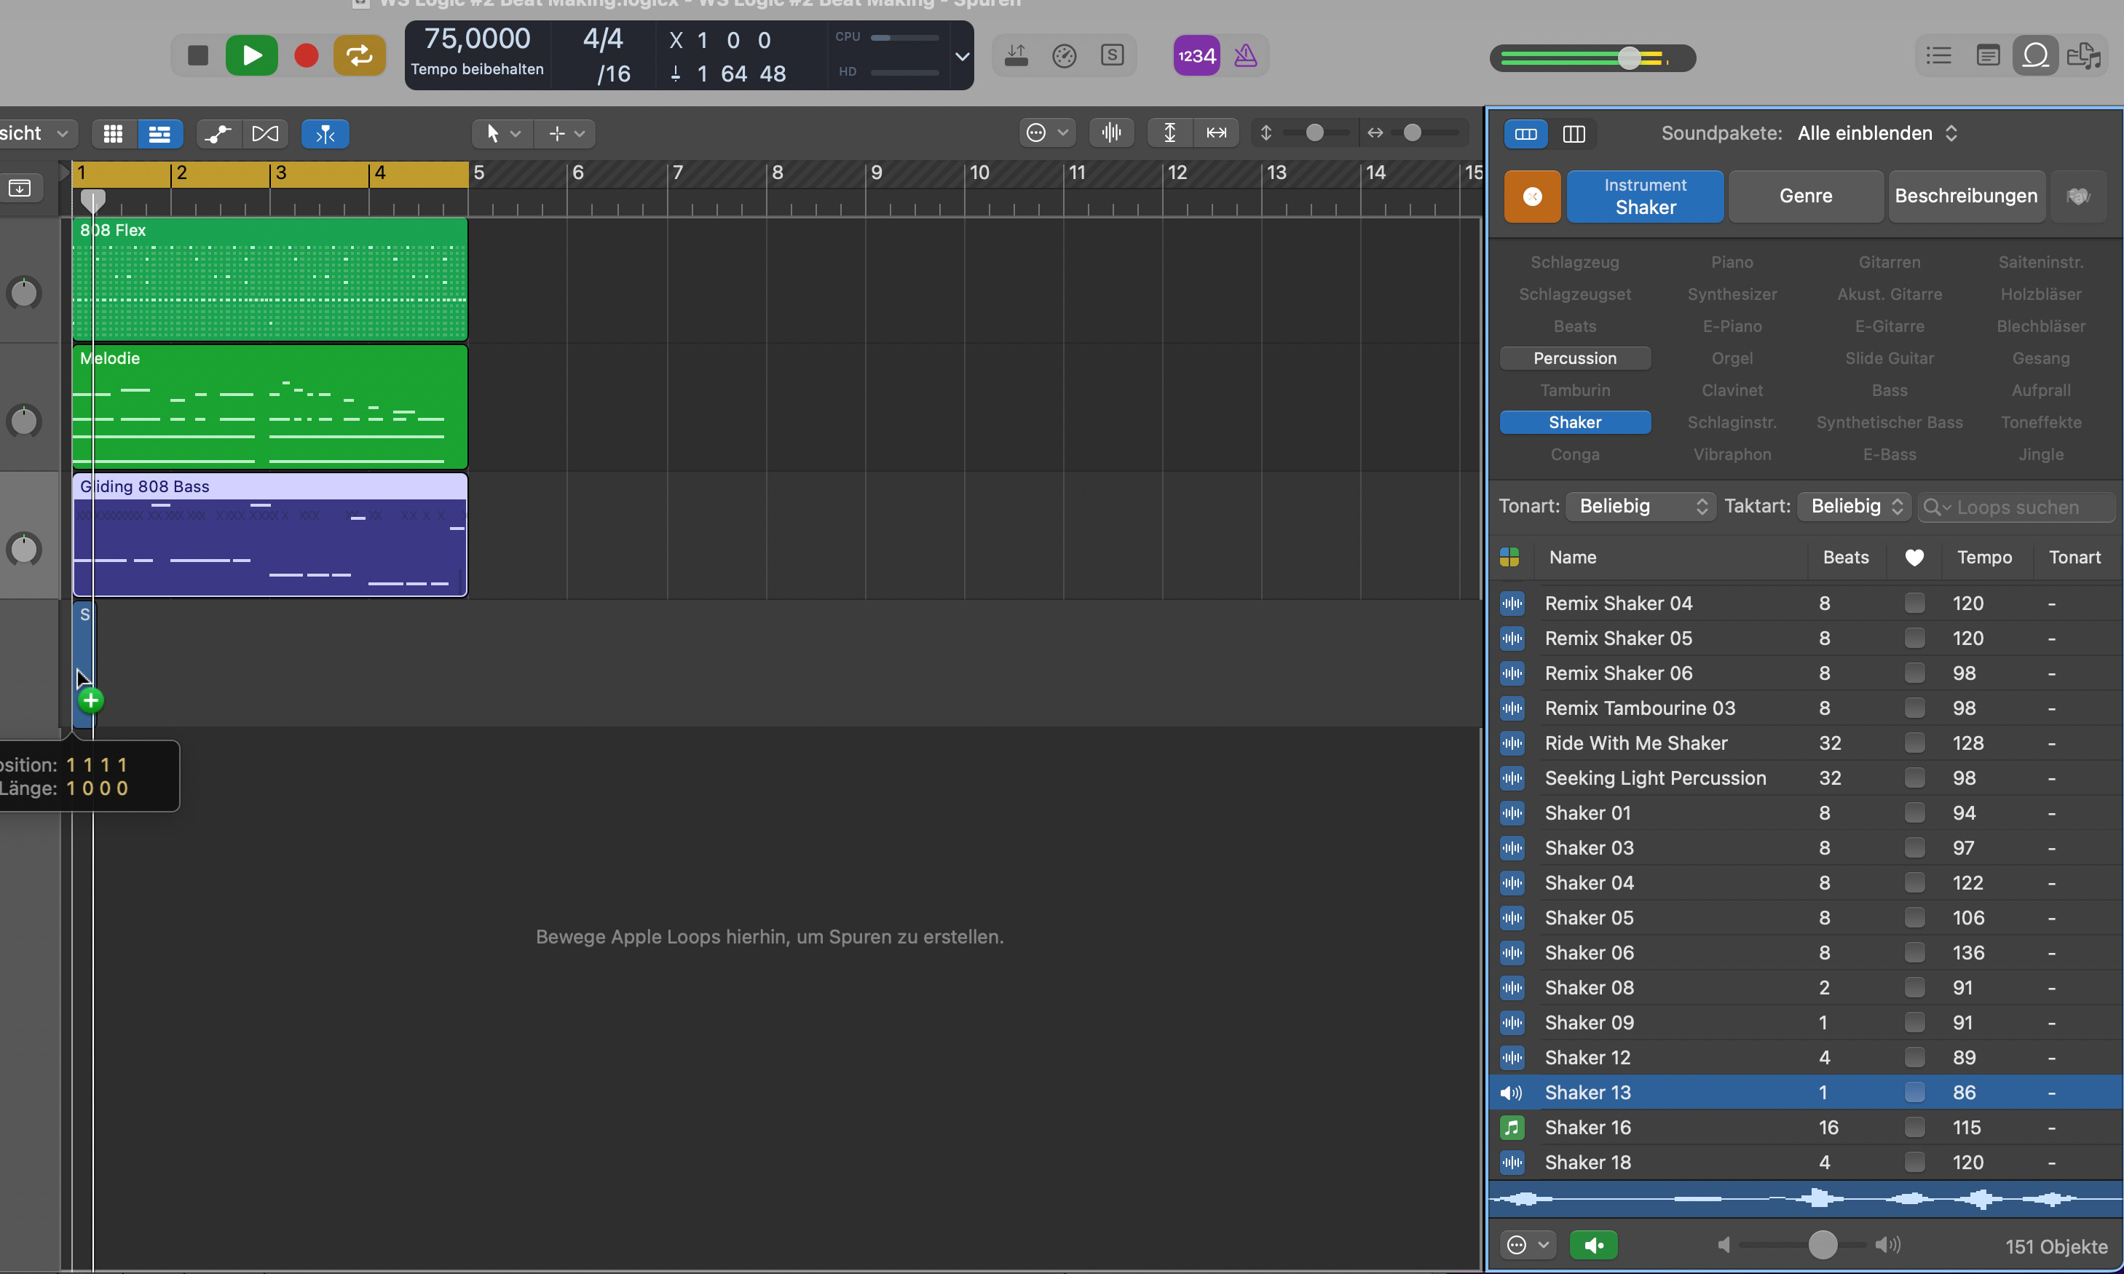
Task: Click the global tracks toggle icon
Action: (x=20, y=188)
